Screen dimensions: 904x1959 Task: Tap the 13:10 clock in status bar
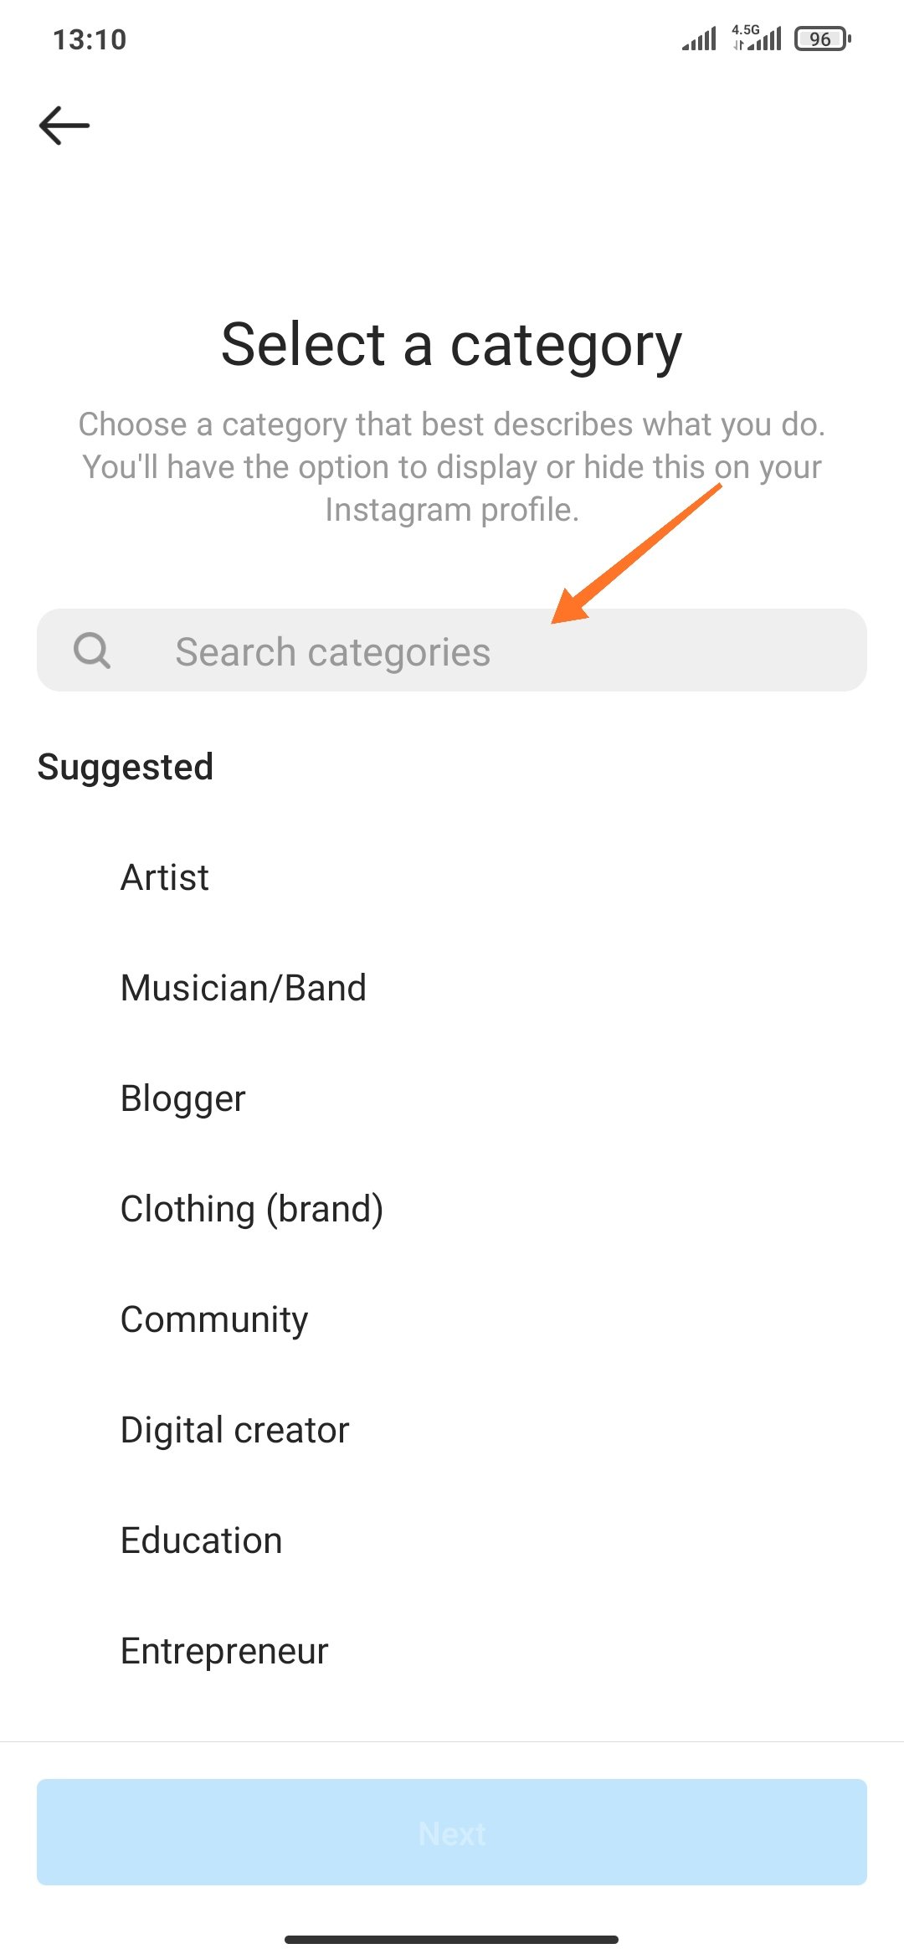click(x=90, y=39)
